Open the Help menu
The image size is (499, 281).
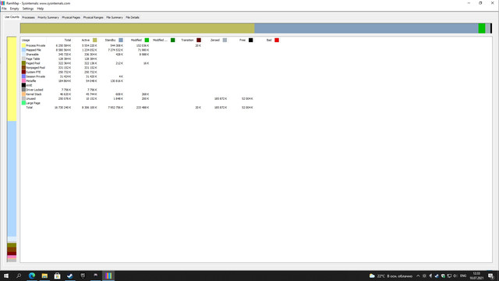pyautogui.click(x=40, y=9)
